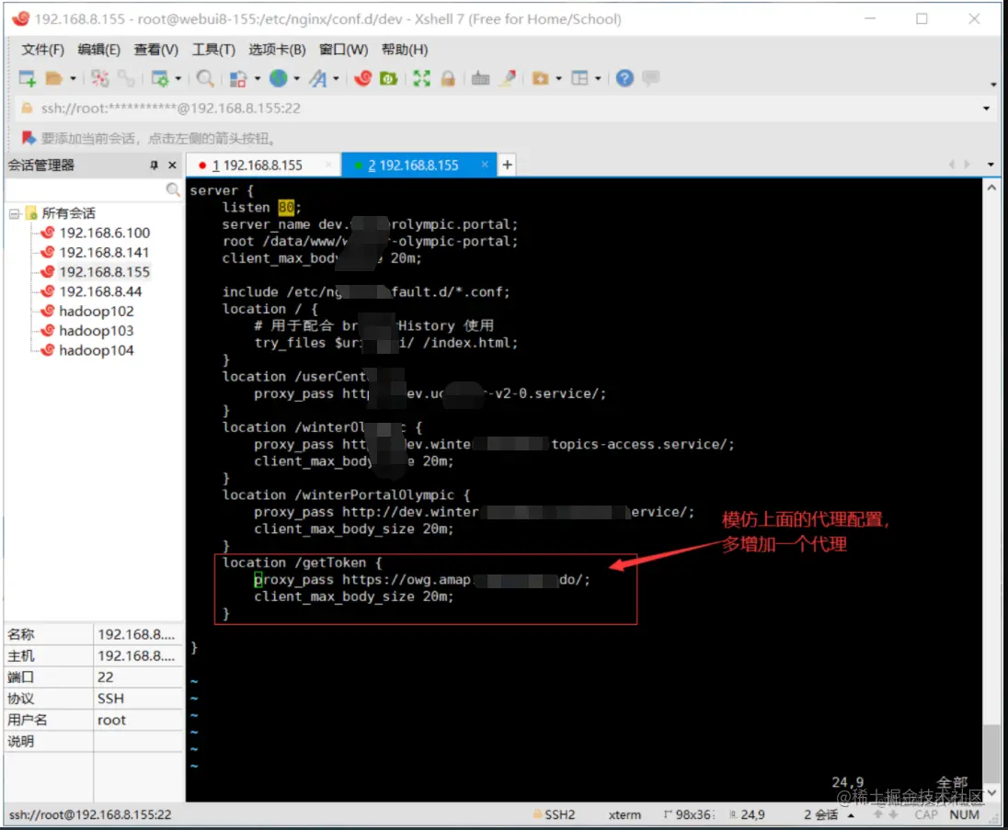Click the toolbar overflow arrow at far right
This screenshot has width=1008, height=830.
pyautogui.click(x=993, y=85)
